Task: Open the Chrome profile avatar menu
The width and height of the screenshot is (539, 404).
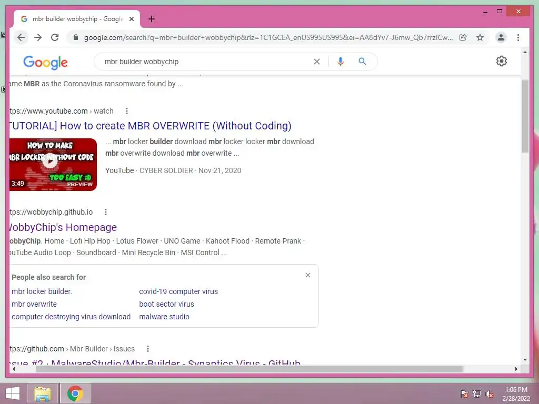Action: (x=501, y=37)
